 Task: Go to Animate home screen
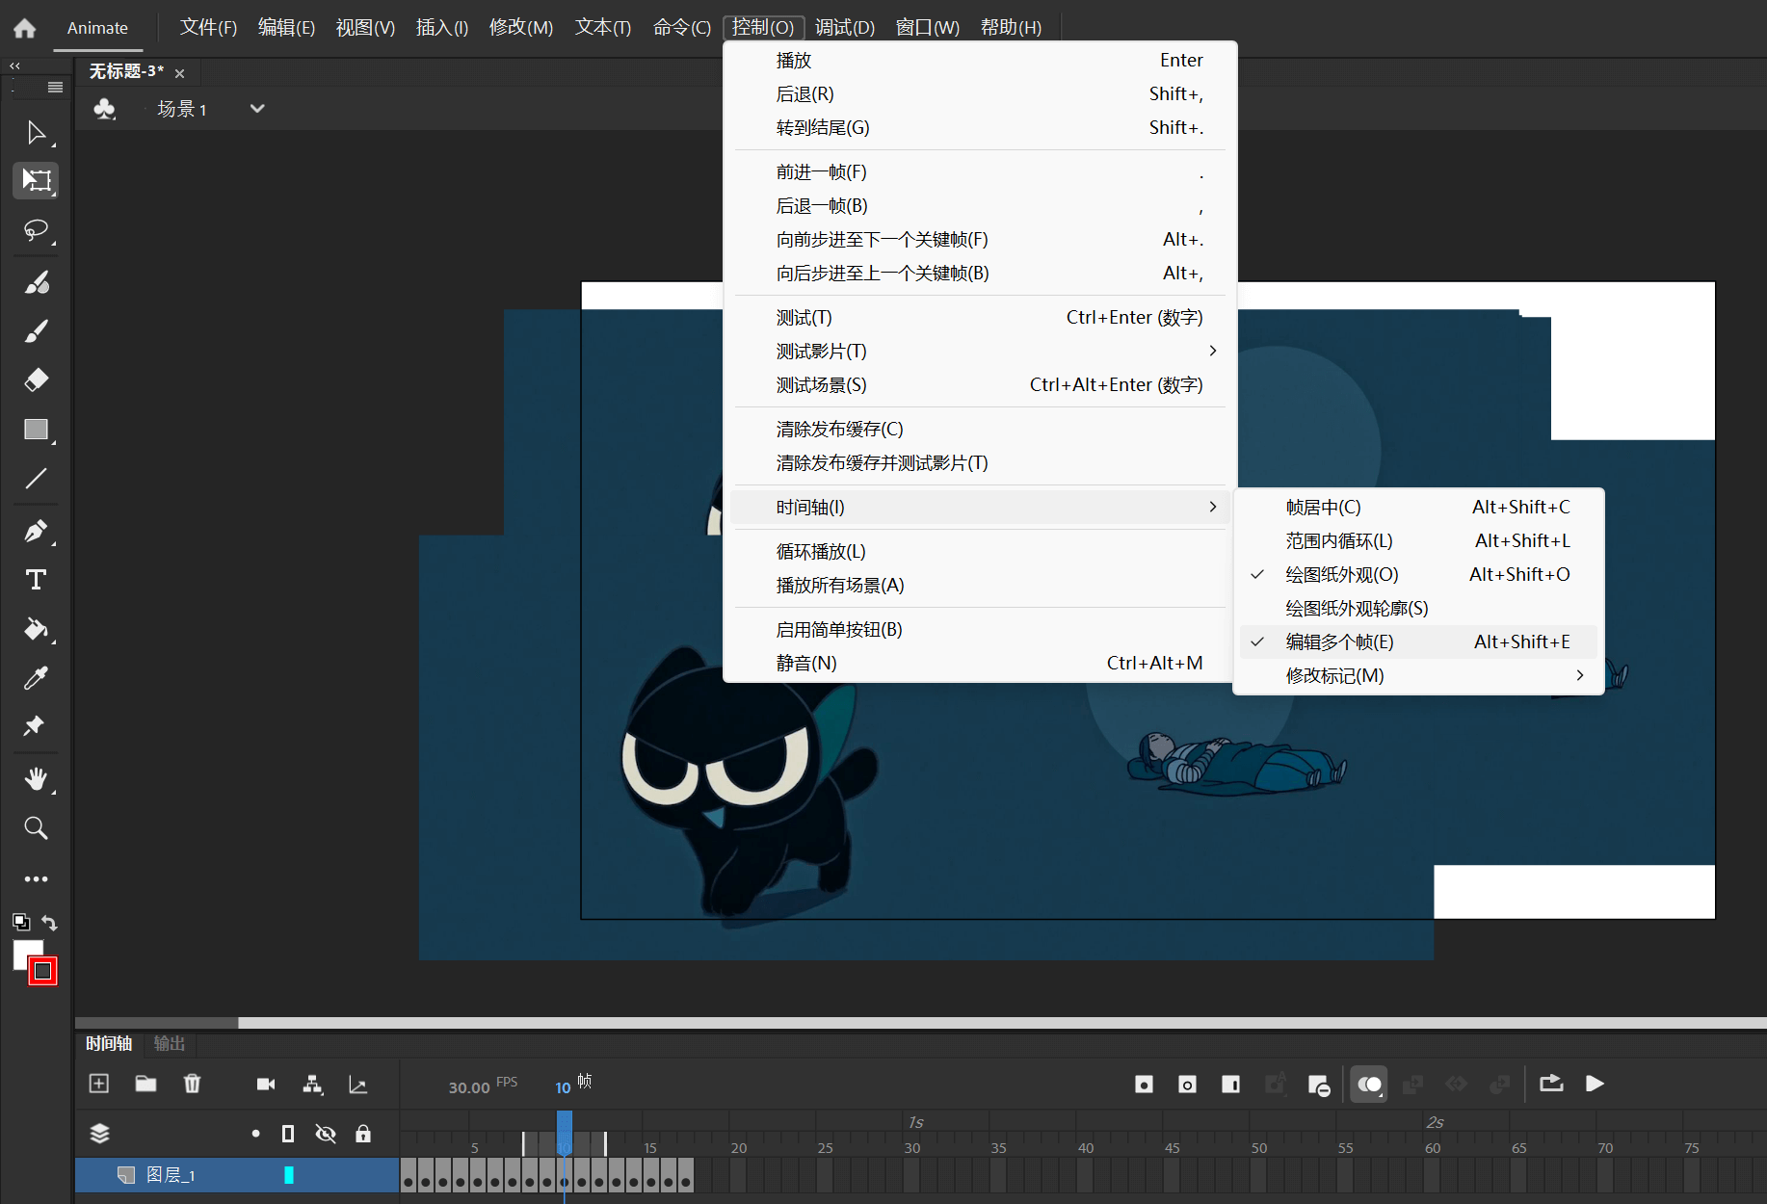25,28
